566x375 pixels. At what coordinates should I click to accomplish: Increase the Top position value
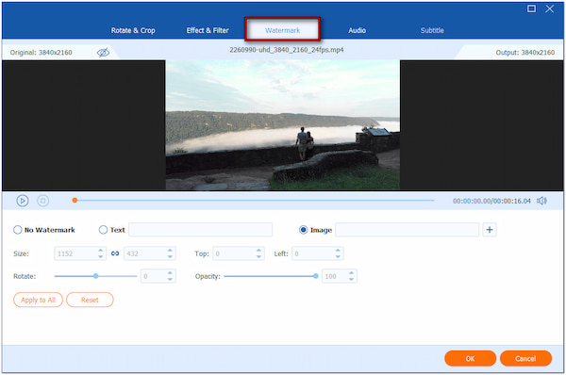tap(258, 251)
